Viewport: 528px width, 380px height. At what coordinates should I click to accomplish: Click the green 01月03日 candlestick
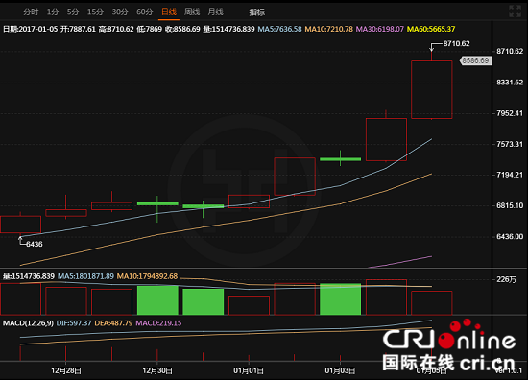[x=341, y=159]
